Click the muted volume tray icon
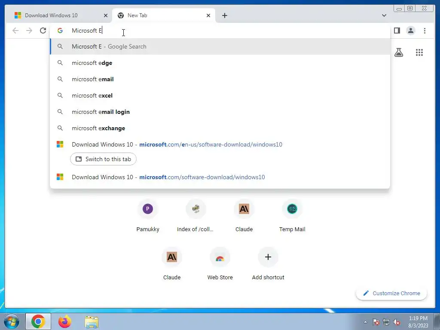 (397, 322)
